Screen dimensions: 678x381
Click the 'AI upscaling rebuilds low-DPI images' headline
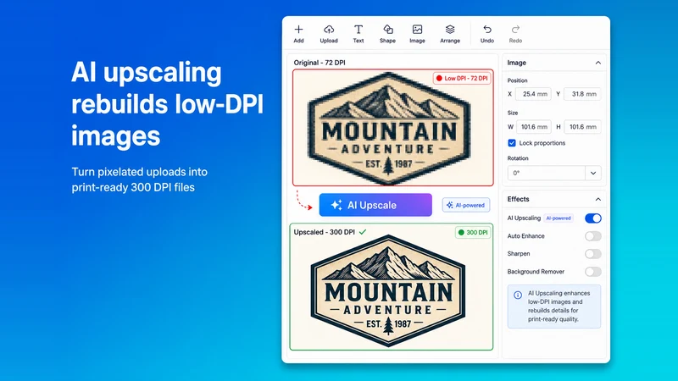click(x=167, y=104)
